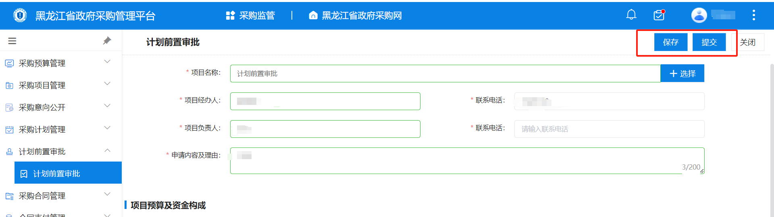Click the 项目名称 input field
Viewport: 774px width, 217px height.
point(445,74)
